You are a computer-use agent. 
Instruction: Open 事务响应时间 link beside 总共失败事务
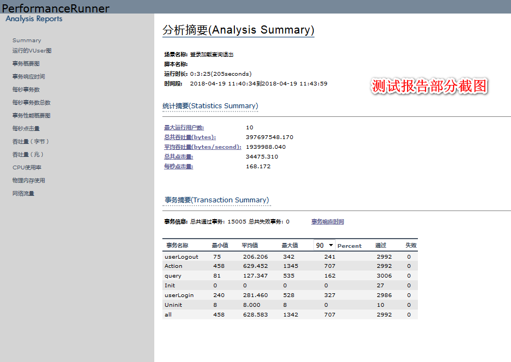[x=327, y=222]
